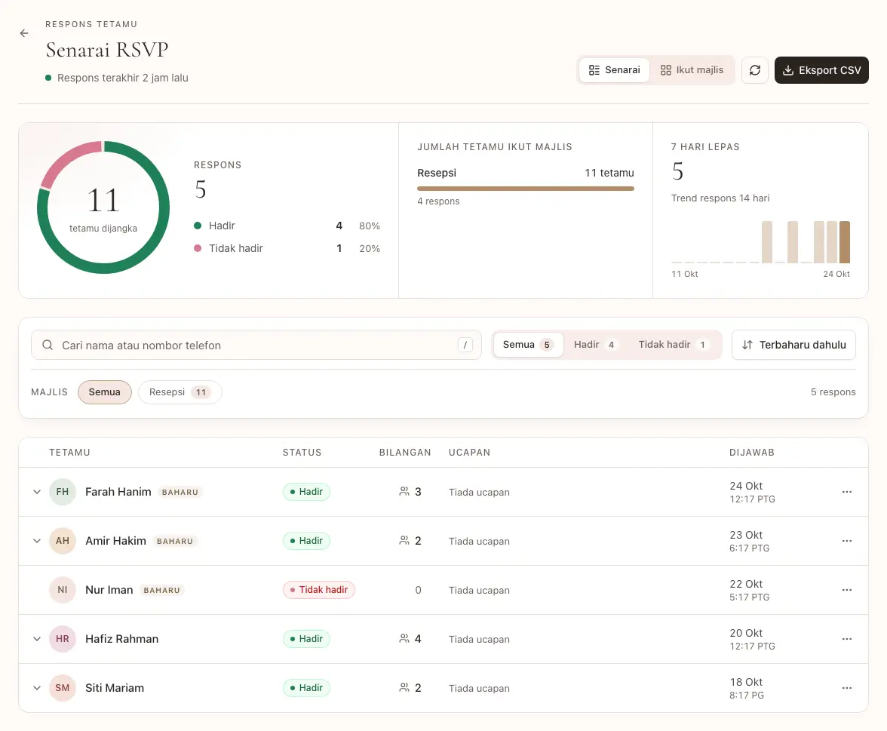Open more options for Nur Iman
Screen dimensions: 887x731
(847, 590)
